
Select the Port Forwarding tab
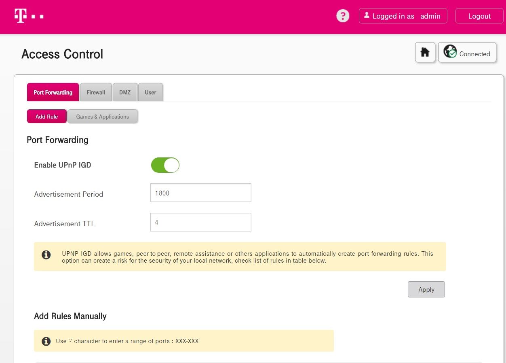tap(53, 92)
